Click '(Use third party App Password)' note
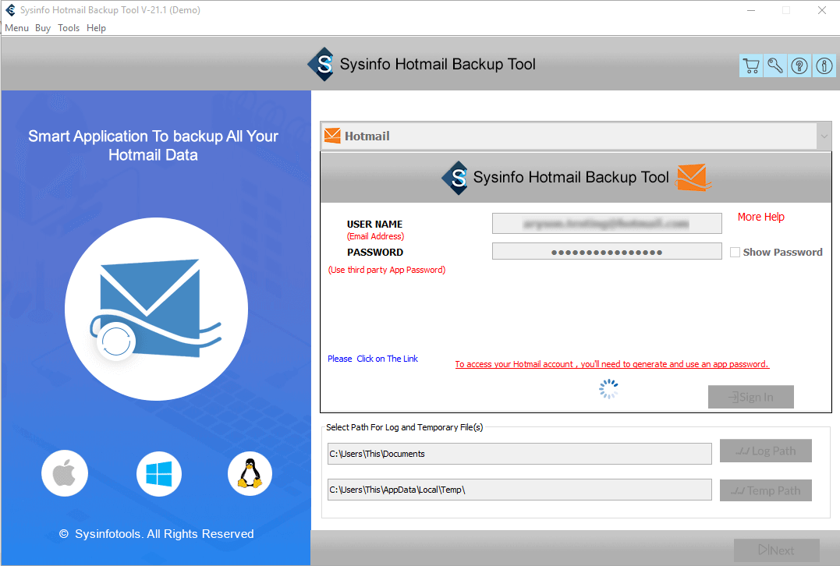 [x=387, y=270]
